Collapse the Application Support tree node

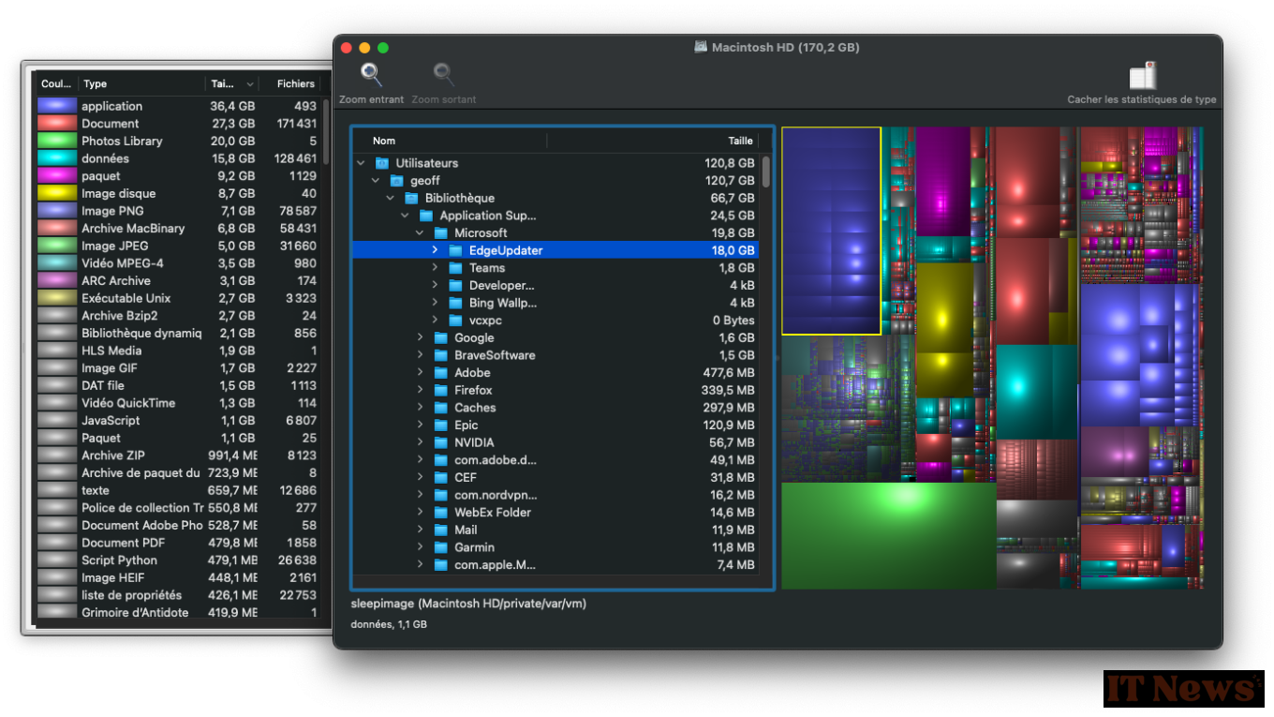406,216
